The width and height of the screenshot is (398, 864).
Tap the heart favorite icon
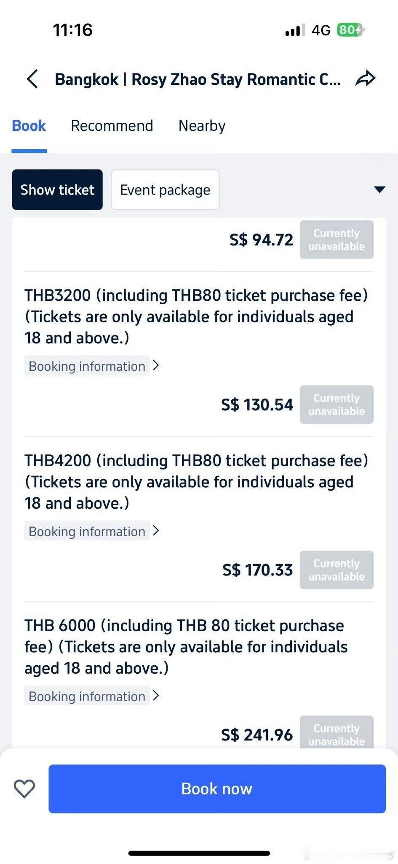(24, 788)
